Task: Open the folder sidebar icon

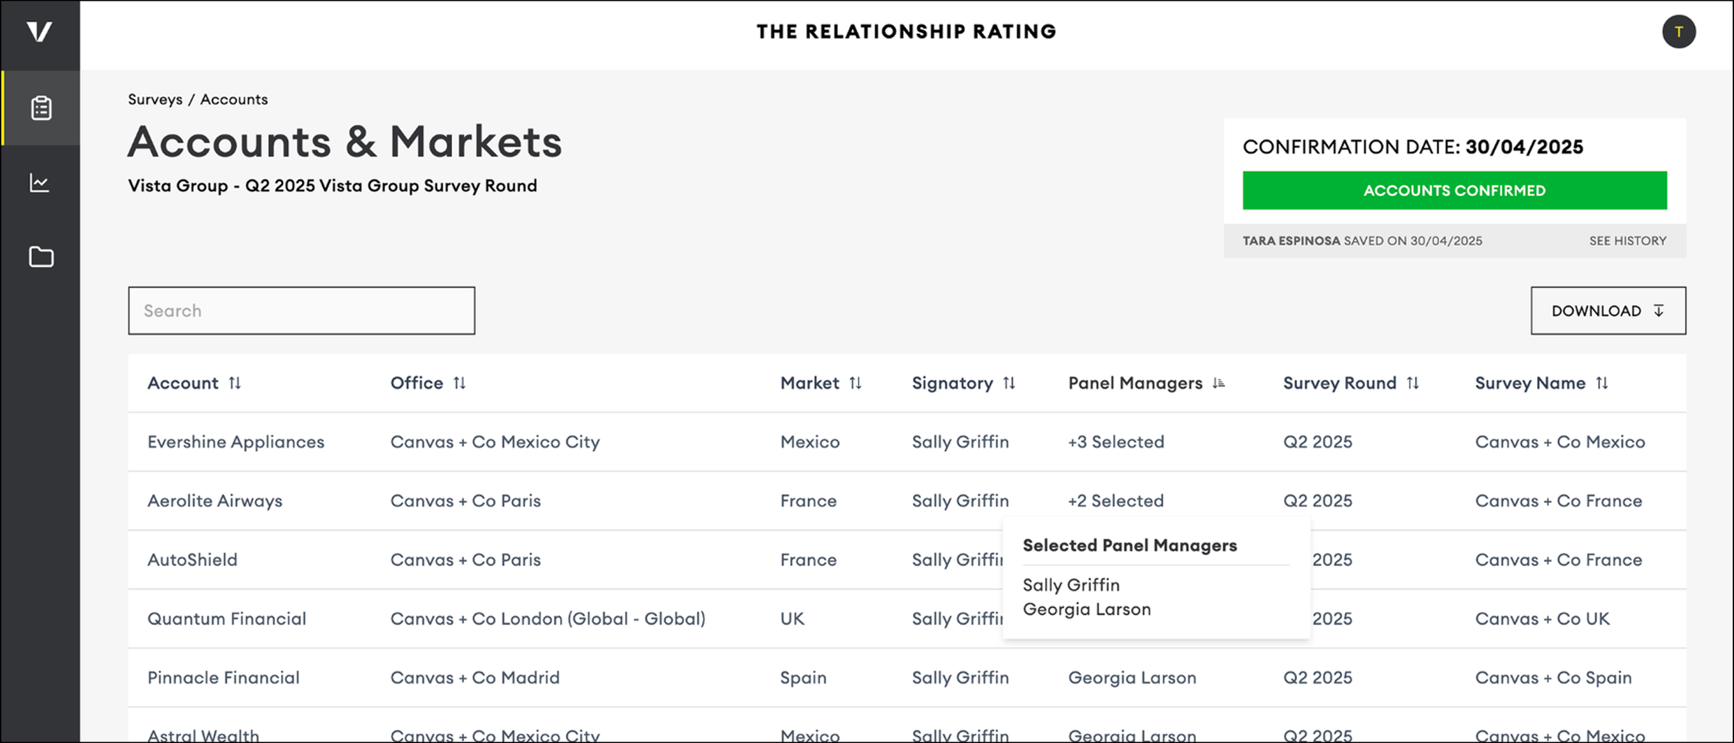Action: [x=41, y=257]
